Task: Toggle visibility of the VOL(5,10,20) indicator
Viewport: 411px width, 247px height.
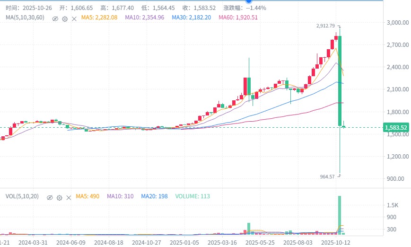Action: (x=49, y=197)
